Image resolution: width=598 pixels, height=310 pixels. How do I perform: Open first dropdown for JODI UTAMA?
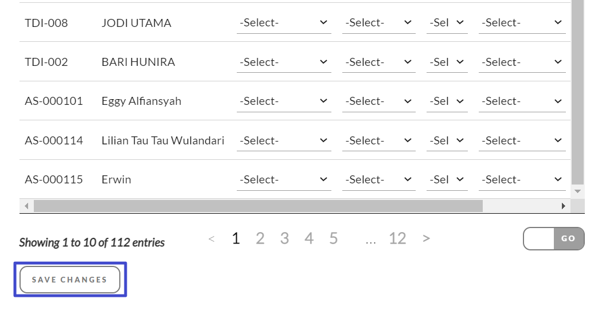pos(284,23)
